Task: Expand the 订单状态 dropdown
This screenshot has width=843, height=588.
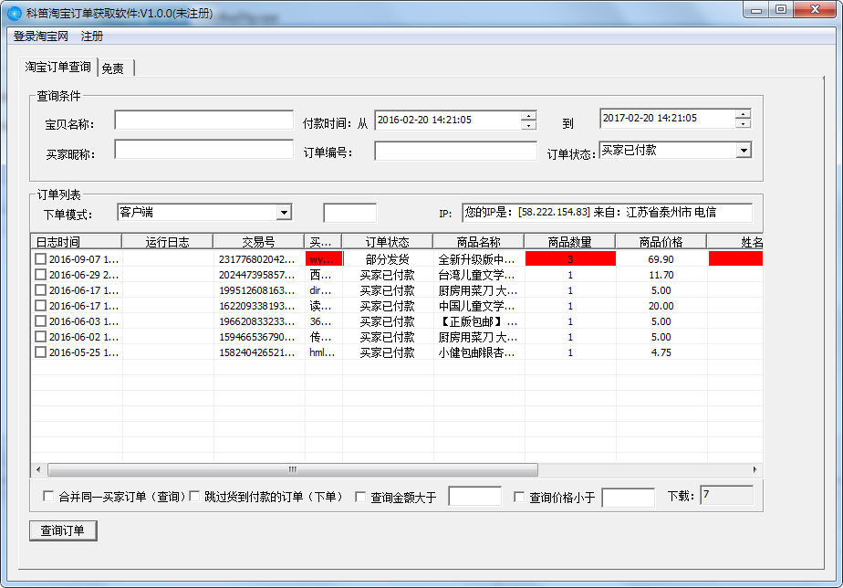Action: coord(744,151)
